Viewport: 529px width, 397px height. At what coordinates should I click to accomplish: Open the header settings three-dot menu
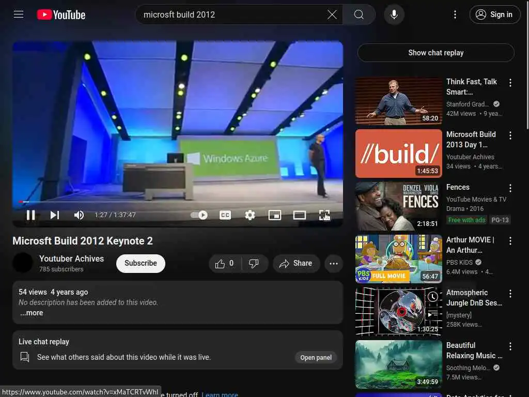(x=455, y=14)
